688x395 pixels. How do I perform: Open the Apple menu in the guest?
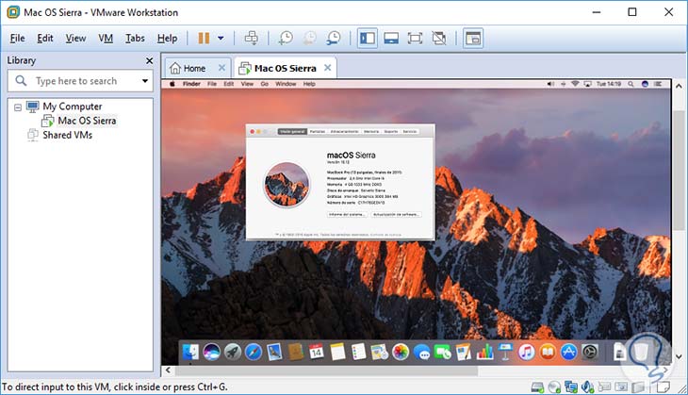click(172, 84)
